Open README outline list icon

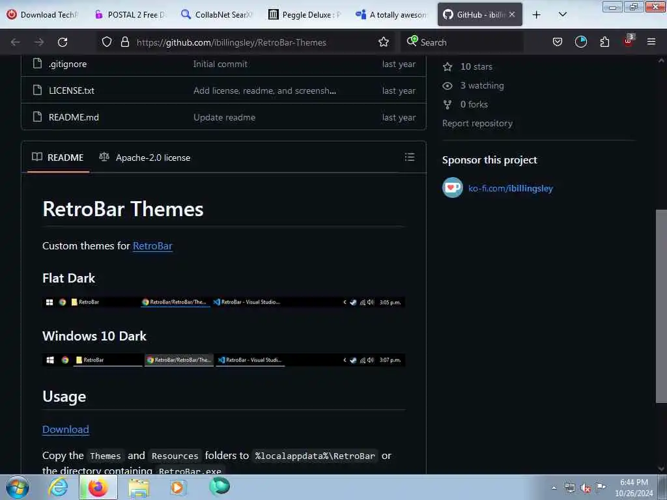tap(409, 157)
